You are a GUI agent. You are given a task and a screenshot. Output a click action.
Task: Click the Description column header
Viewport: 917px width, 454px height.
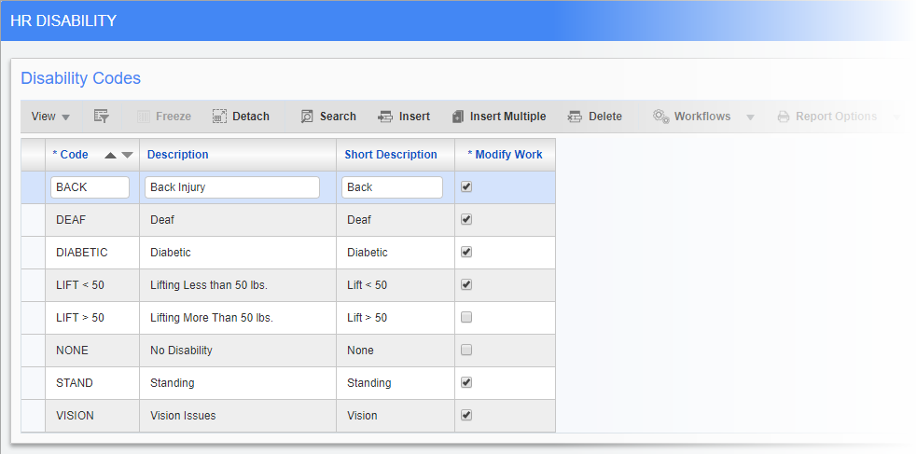pyautogui.click(x=238, y=155)
